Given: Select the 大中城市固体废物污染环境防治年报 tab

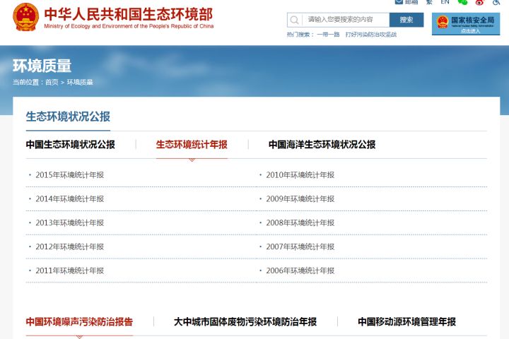Looking at the screenshot, I should [x=245, y=322].
